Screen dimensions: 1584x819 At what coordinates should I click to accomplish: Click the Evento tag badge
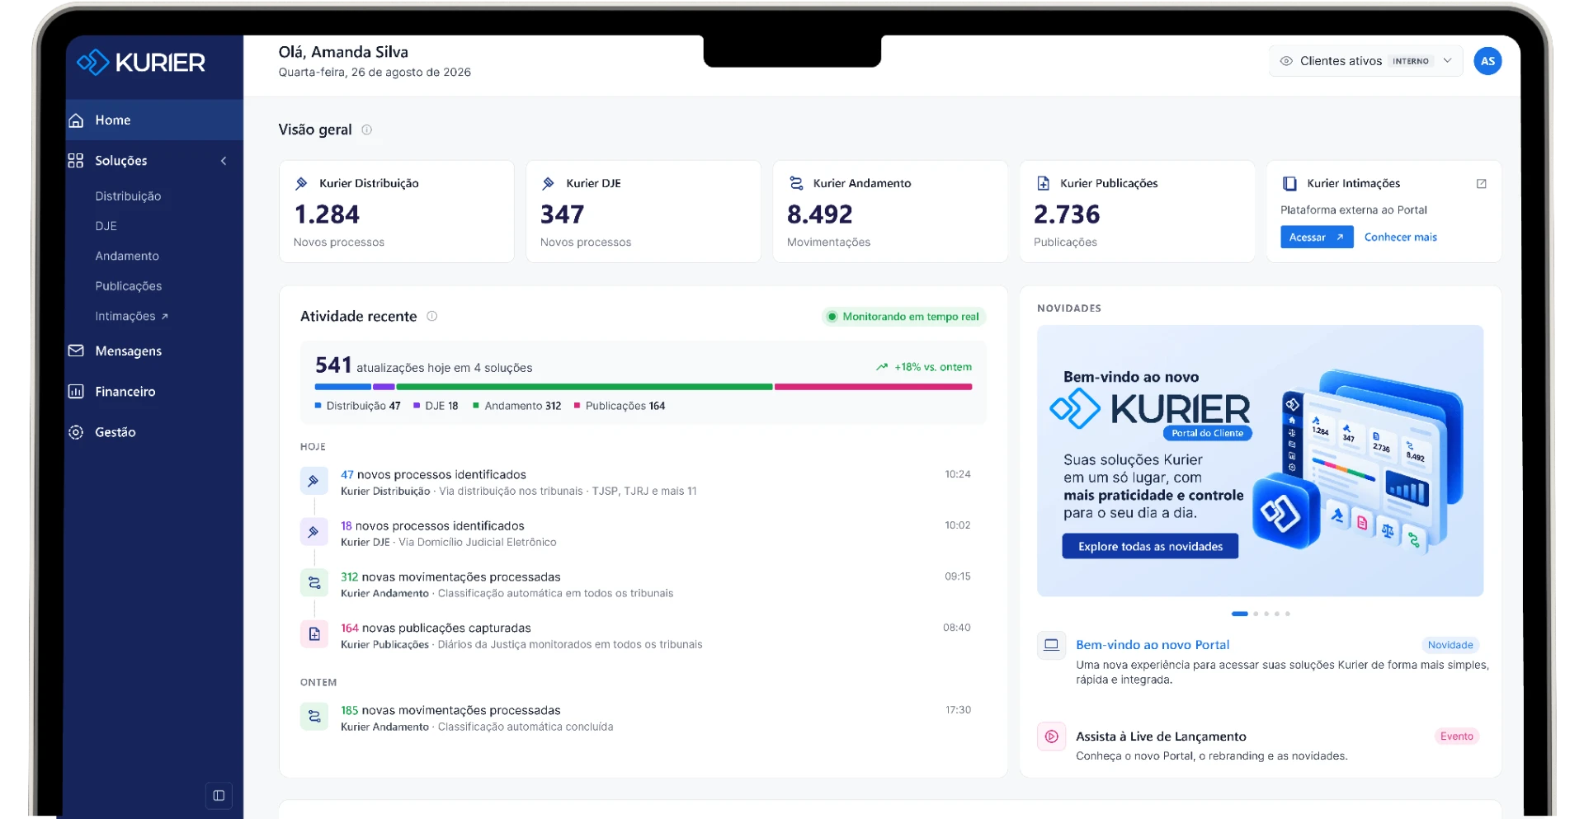pos(1456,737)
